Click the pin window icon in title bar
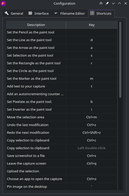 (107, 3)
